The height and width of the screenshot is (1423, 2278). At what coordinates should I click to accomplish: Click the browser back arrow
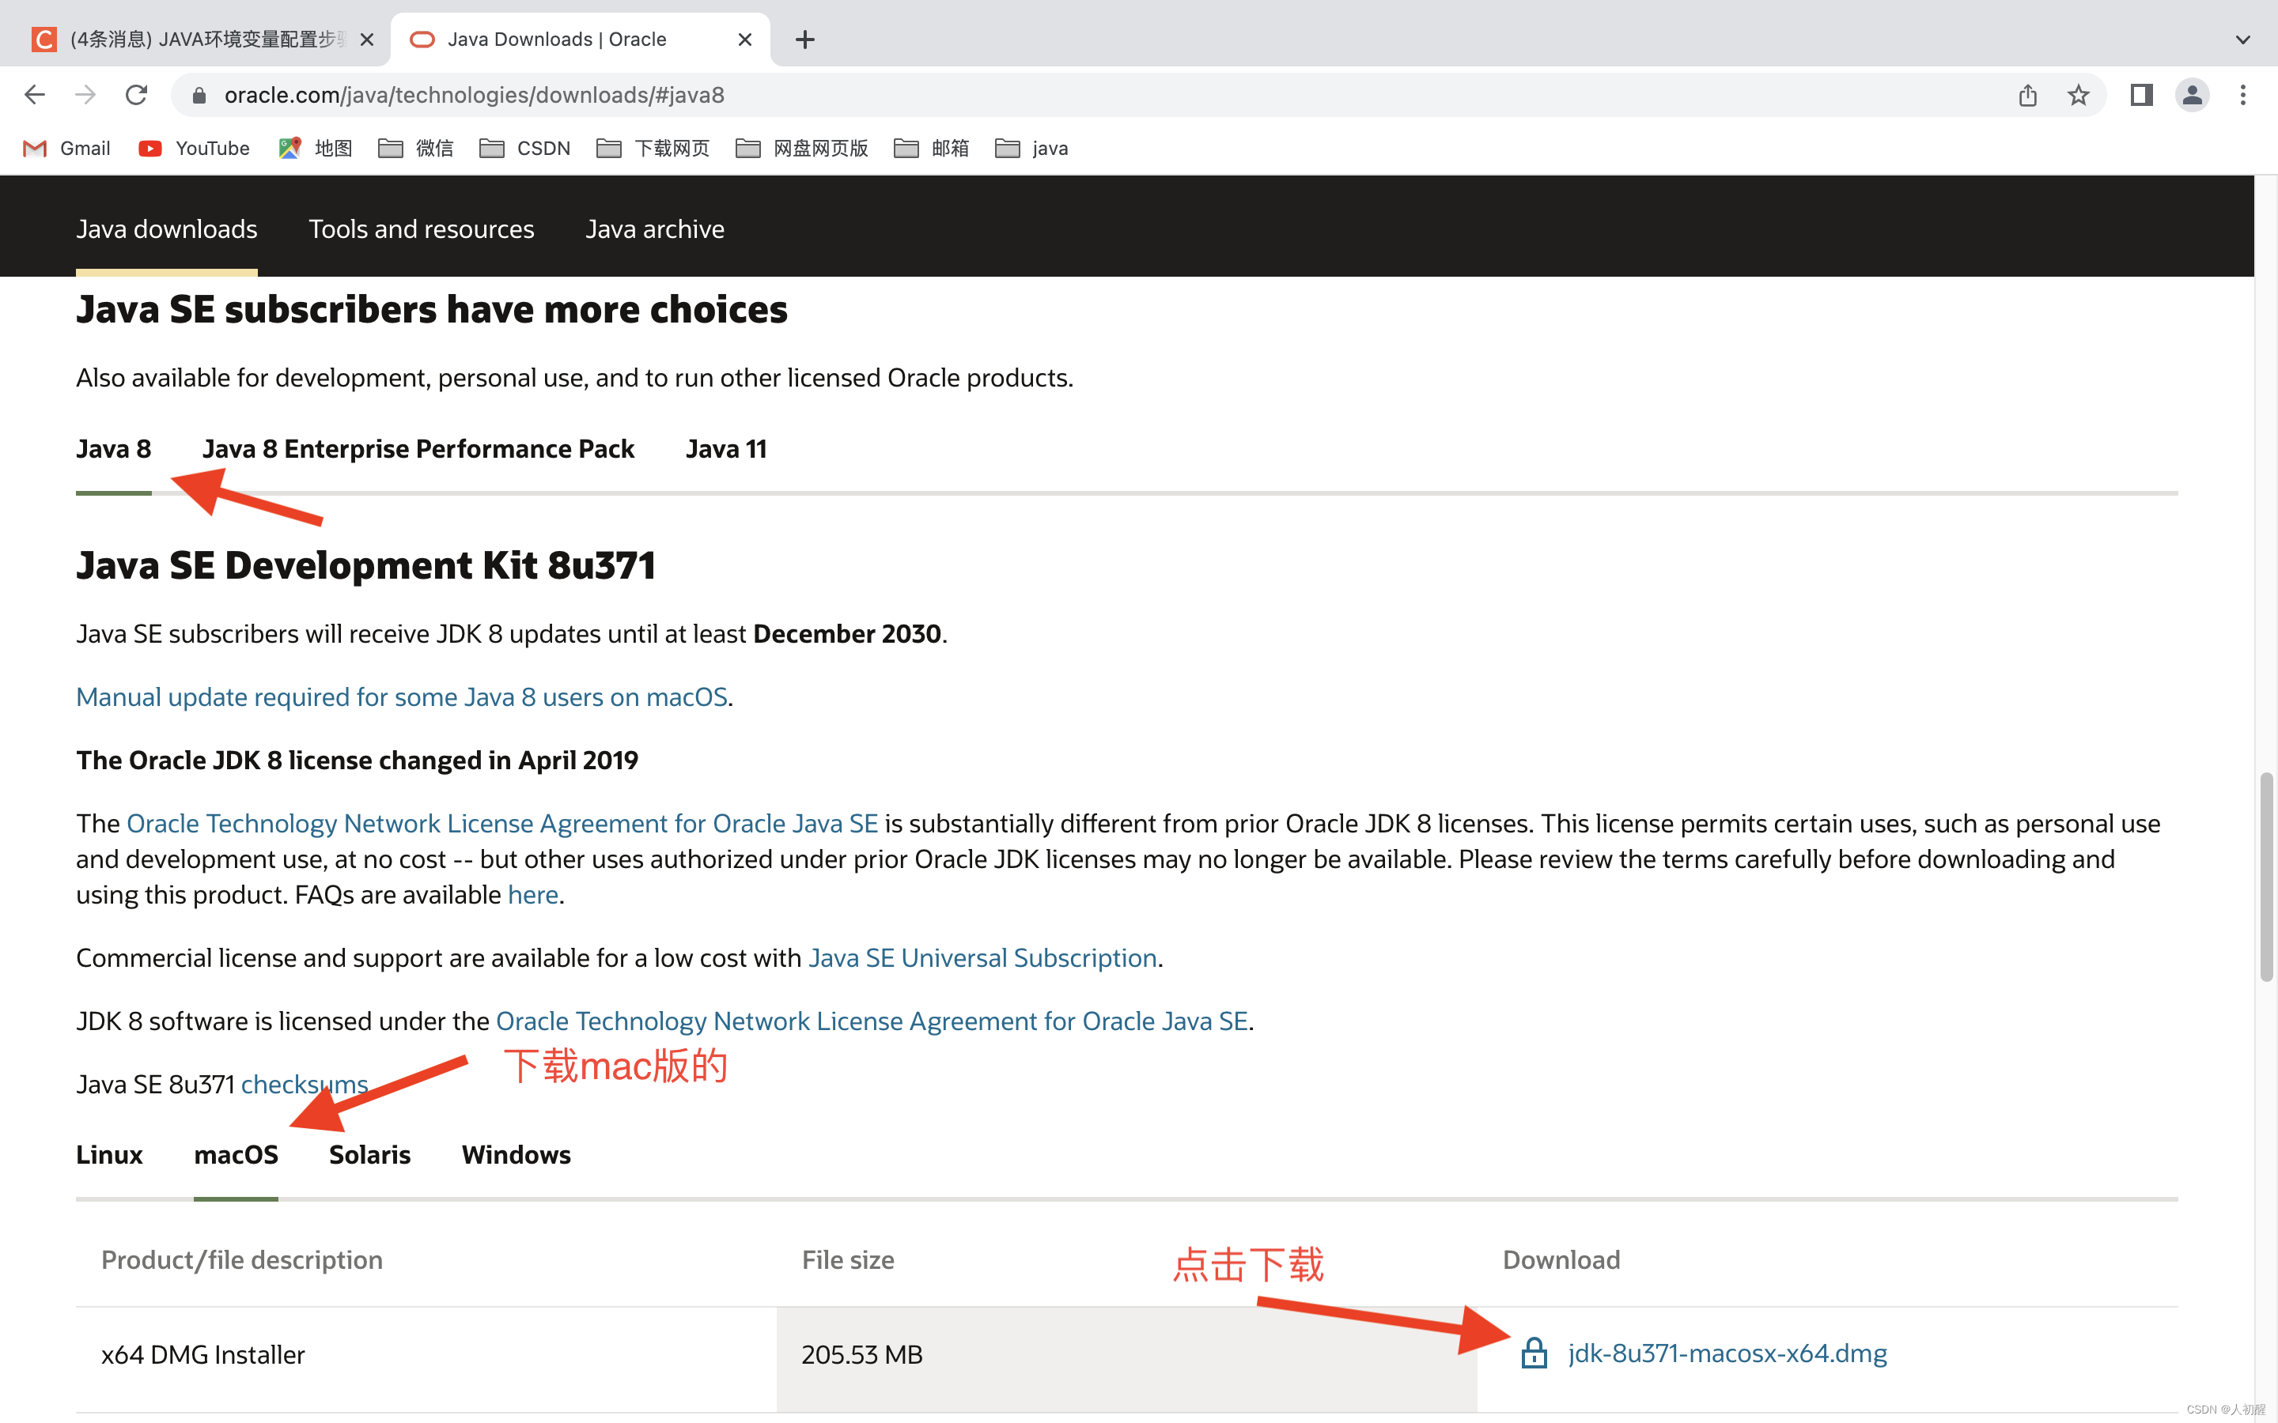pyautogui.click(x=35, y=95)
